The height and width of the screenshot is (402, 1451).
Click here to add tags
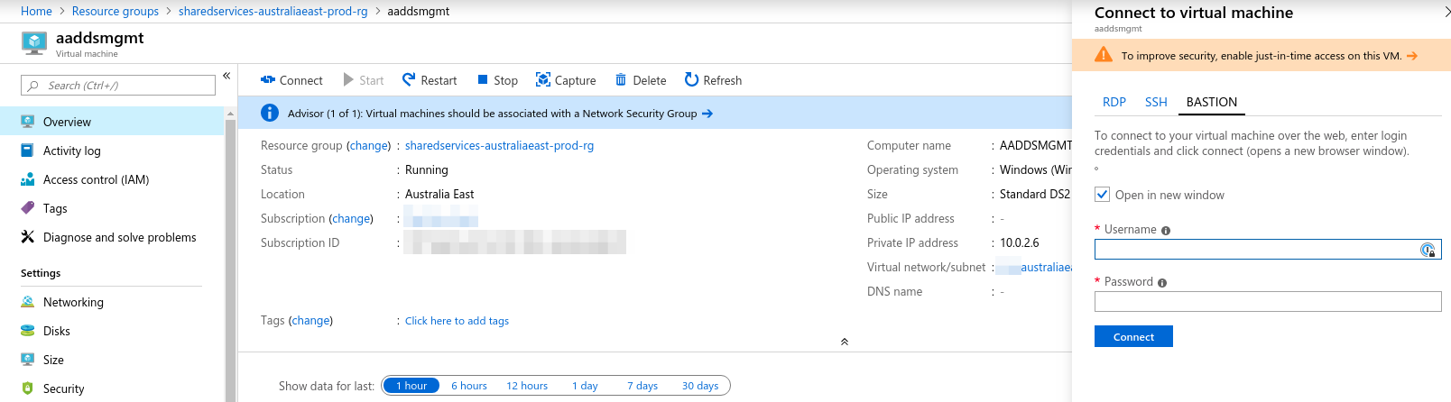click(457, 321)
